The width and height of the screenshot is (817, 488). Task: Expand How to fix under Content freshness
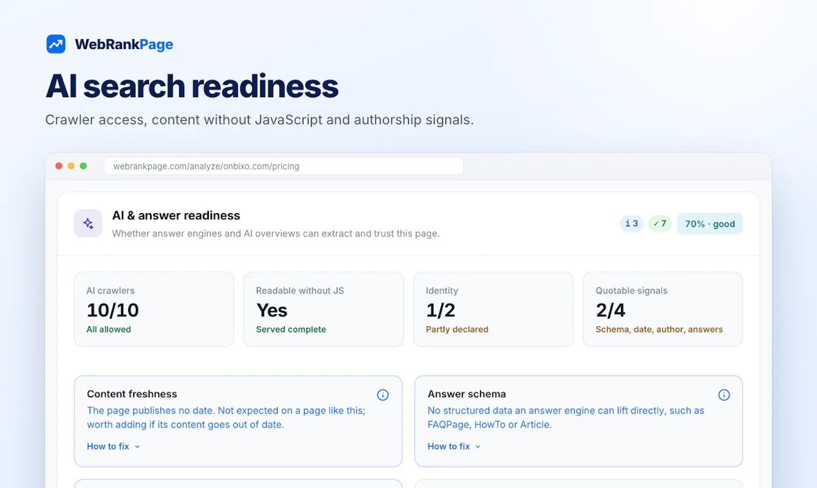click(113, 446)
